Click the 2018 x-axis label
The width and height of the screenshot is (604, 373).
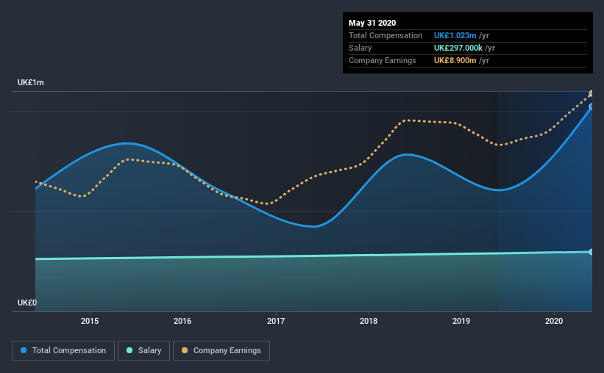coord(369,321)
